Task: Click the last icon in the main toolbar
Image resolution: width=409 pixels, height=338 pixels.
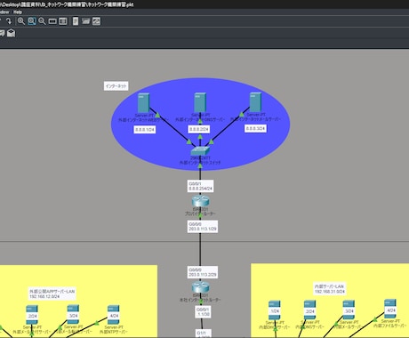Action: tap(96, 21)
